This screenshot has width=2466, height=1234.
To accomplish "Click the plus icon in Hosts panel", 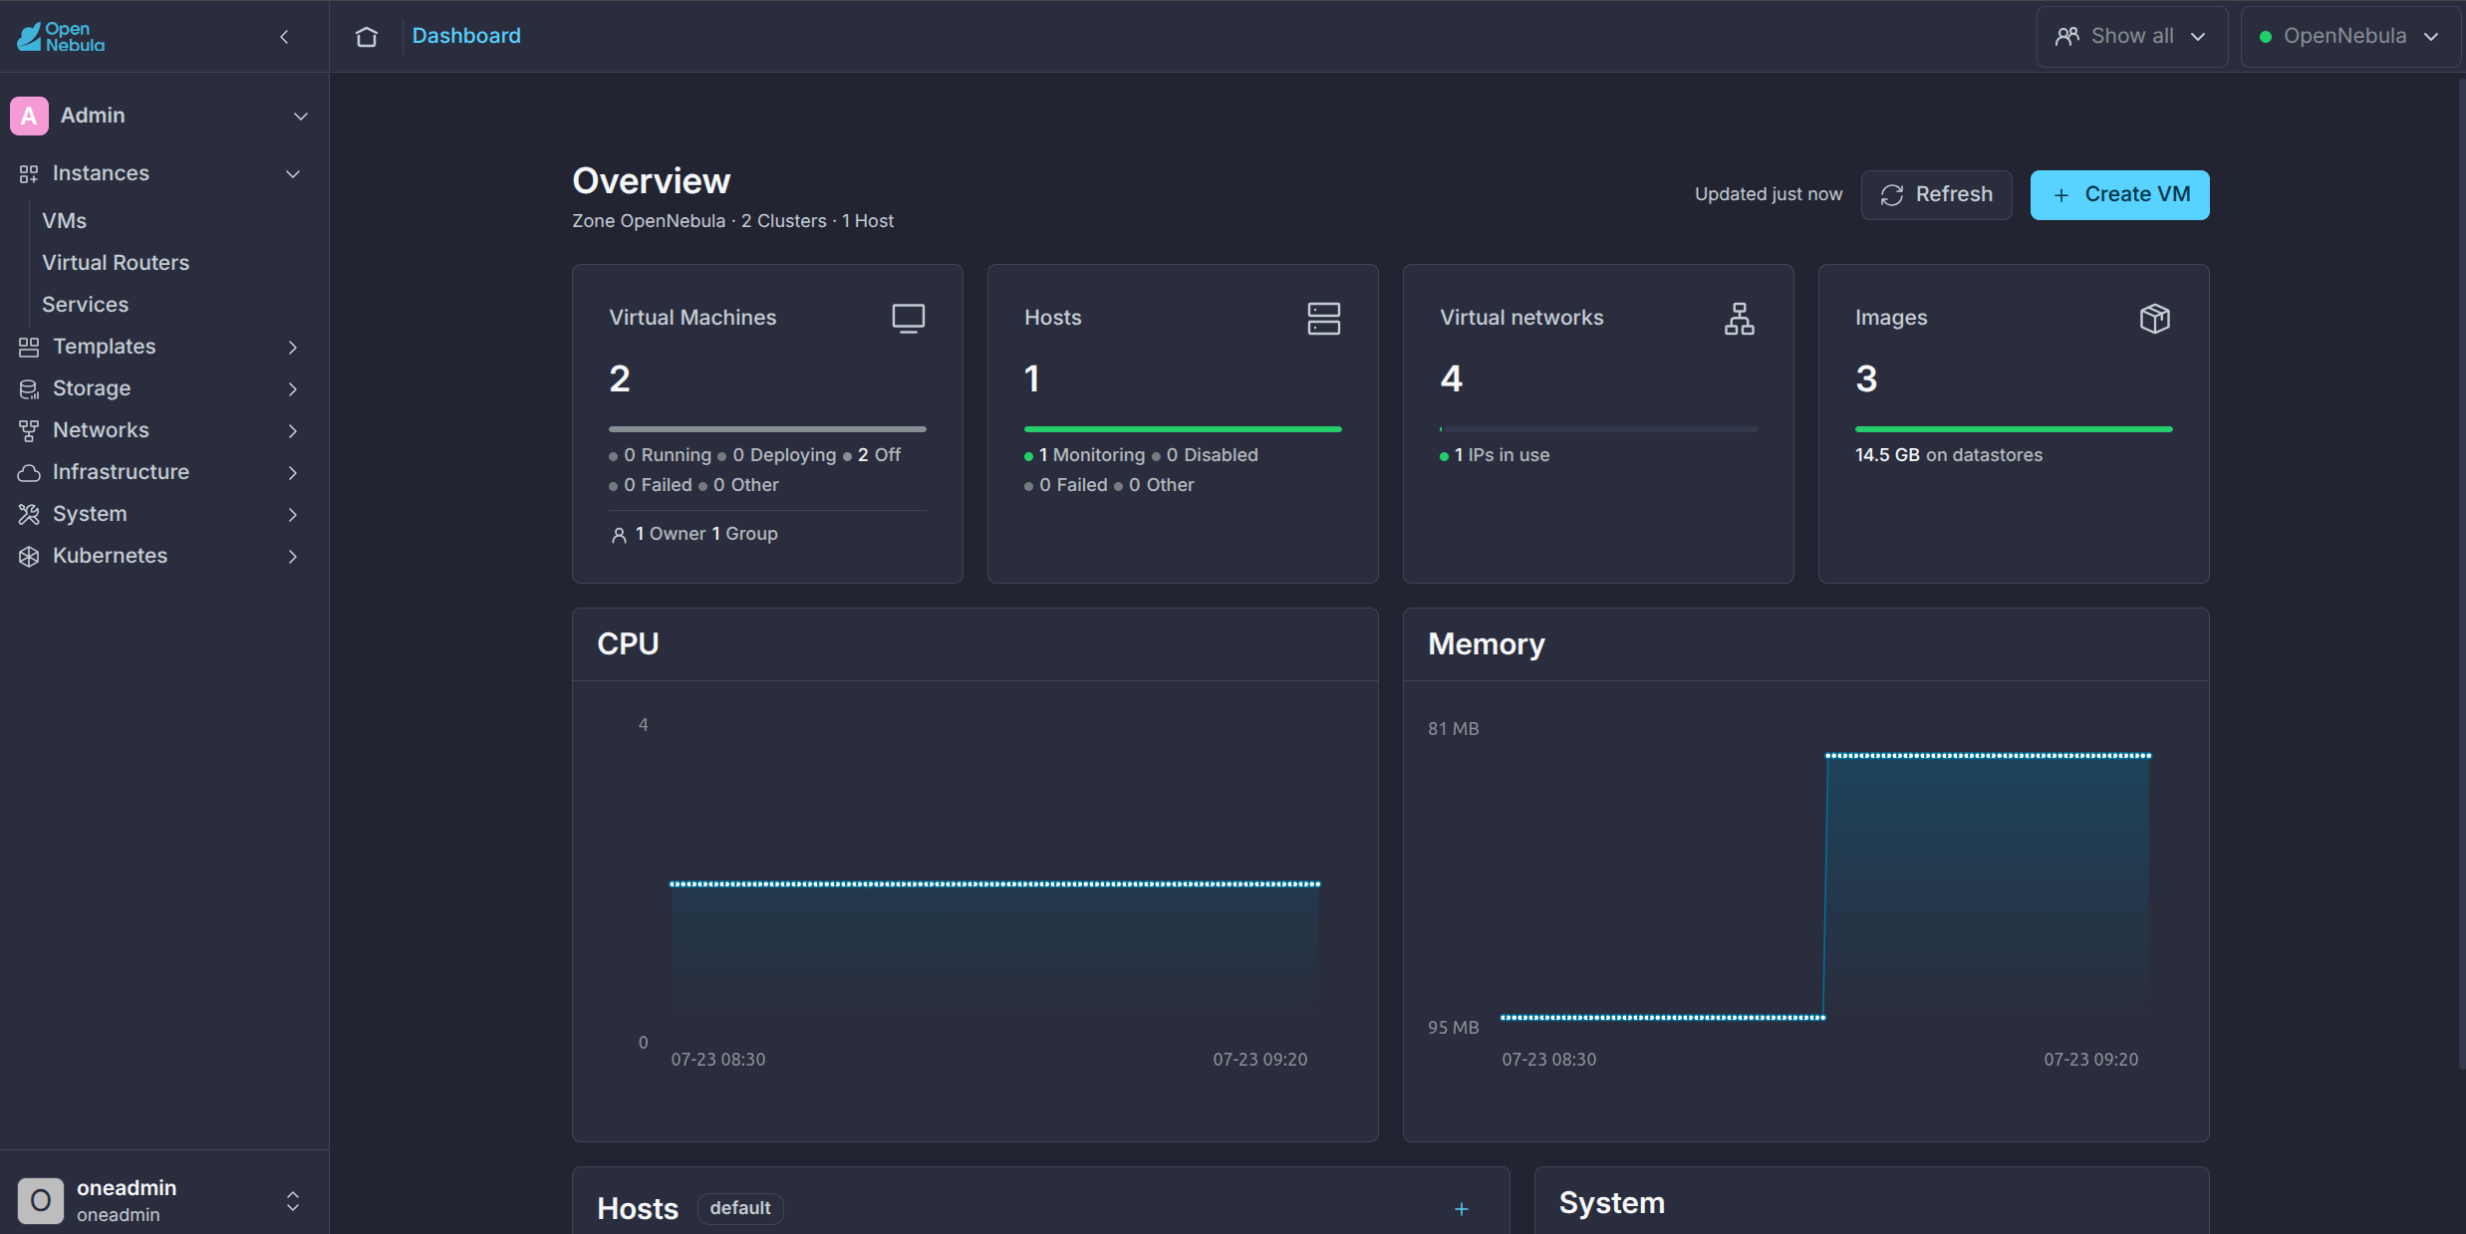I will coord(1462,1209).
